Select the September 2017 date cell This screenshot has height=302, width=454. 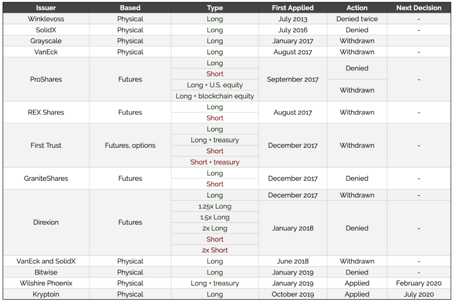[x=293, y=79]
